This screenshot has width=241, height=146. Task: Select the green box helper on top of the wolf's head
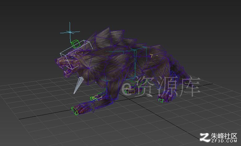pos(76,44)
